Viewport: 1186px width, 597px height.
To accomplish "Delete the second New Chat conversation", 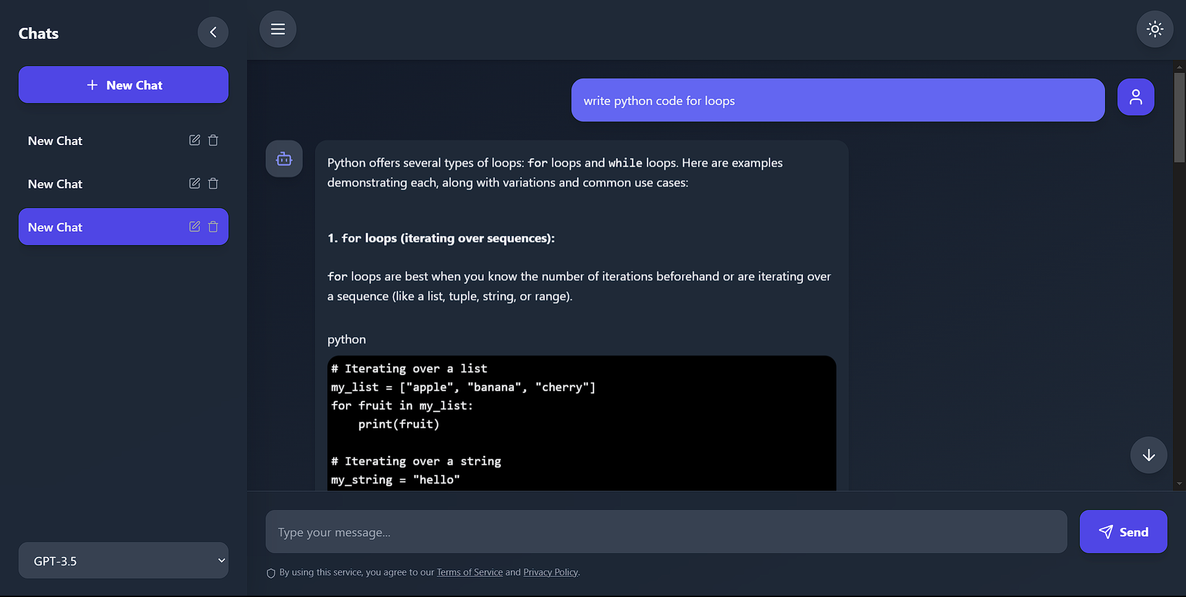I will coord(213,183).
